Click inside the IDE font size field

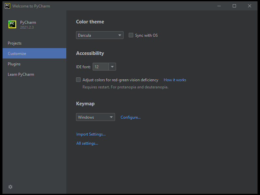[100, 67]
